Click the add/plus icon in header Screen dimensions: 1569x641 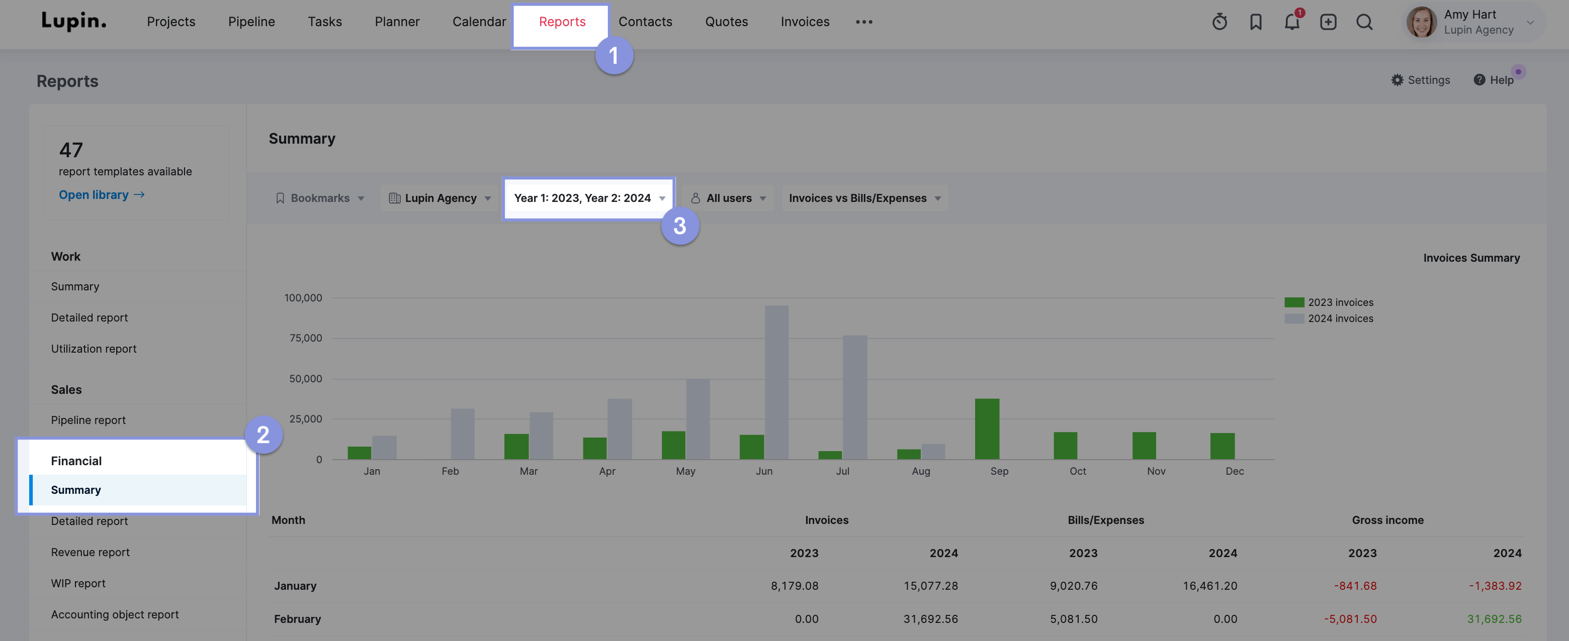(1327, 22)
